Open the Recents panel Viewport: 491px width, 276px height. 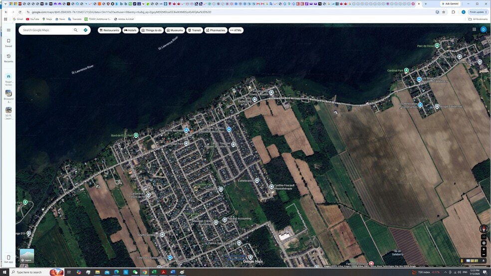(x=8, y=58)
